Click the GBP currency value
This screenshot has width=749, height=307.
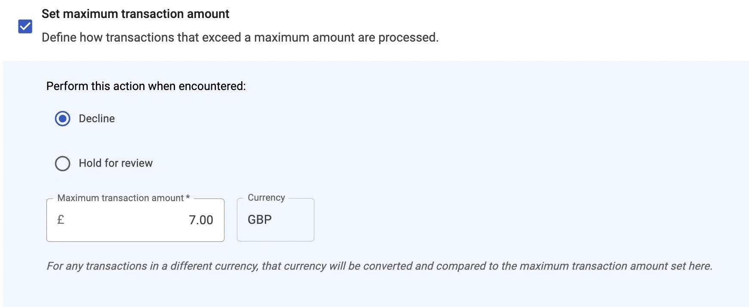click(260, 220)
